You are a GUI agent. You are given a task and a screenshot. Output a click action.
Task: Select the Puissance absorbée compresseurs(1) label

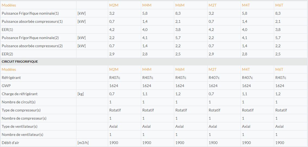(x=32, y=21)
